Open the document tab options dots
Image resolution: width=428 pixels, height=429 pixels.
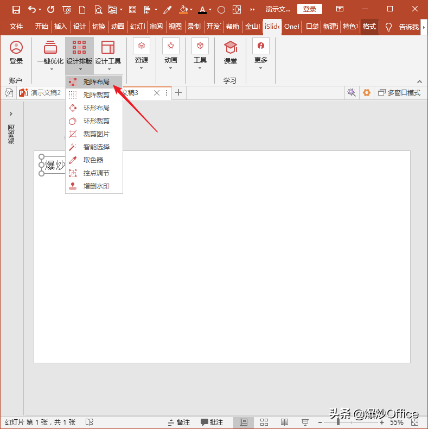[x=167, y=93]
